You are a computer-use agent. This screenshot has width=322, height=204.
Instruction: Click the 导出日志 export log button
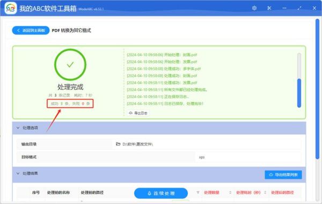click(x=138, y=113)
